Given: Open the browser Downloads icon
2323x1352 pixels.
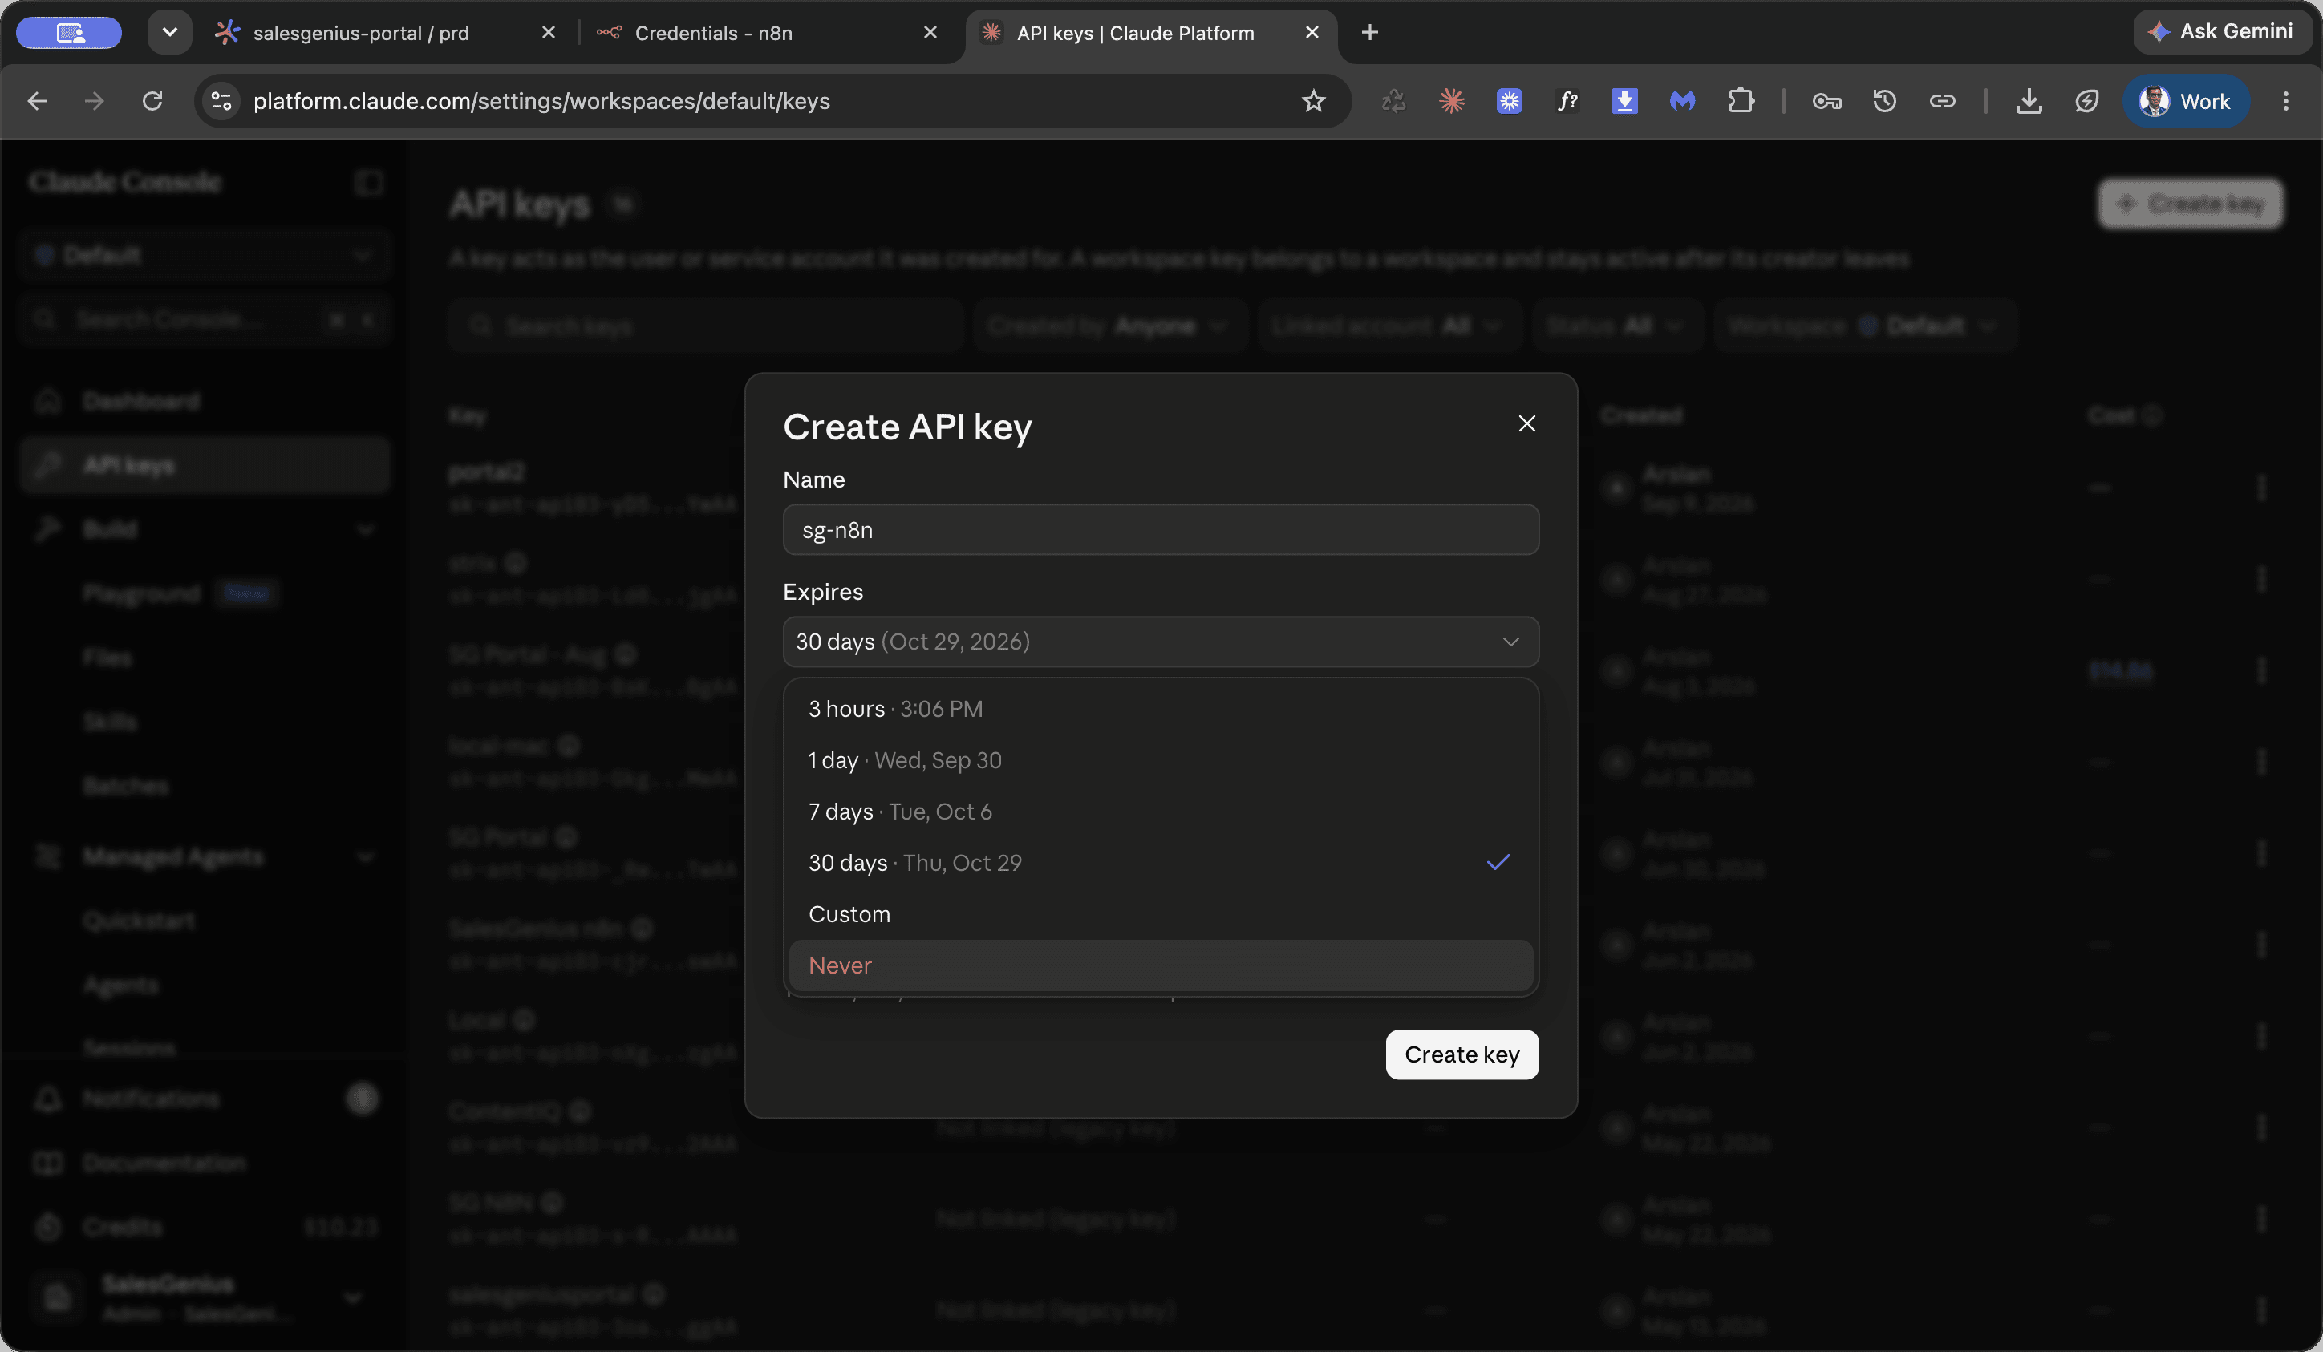Looking at the screenshot, I should tap(2029, 100).
